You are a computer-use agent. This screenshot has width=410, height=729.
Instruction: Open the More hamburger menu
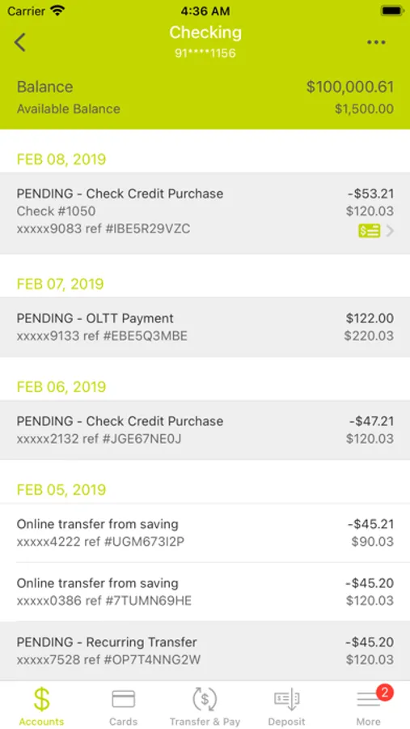pos(368,700)
